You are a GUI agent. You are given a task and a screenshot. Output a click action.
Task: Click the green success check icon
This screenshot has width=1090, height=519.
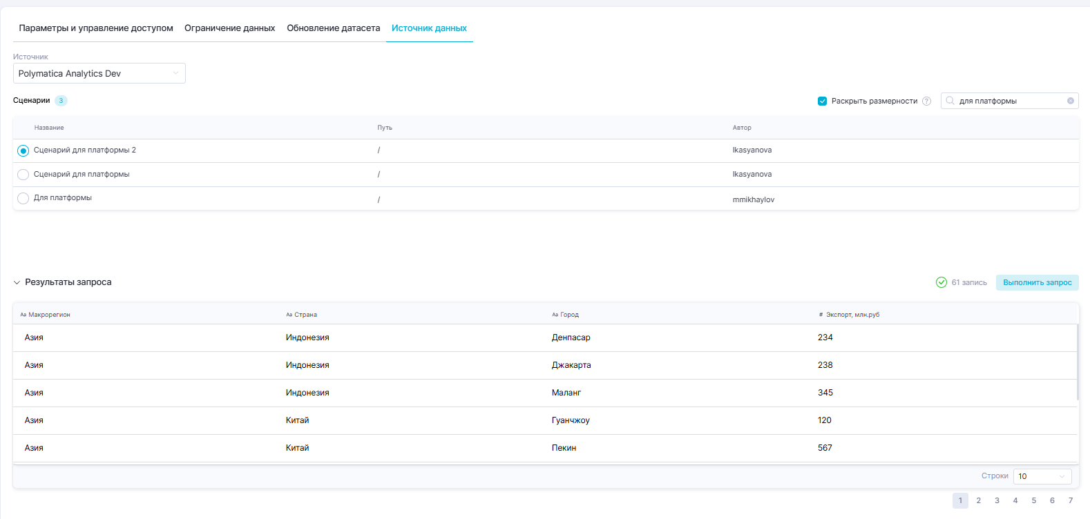[x=941, y=282]
